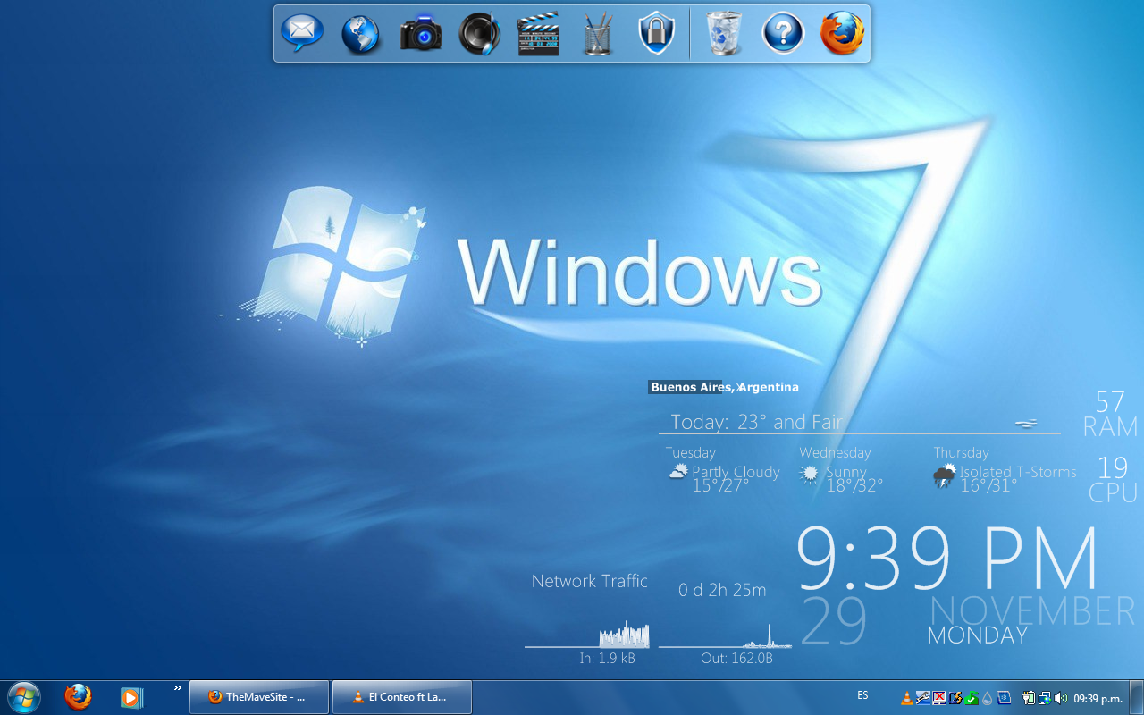Open the volume speaker tray icon
This screenshot has height=715, width=1144.
(1061, 698)
